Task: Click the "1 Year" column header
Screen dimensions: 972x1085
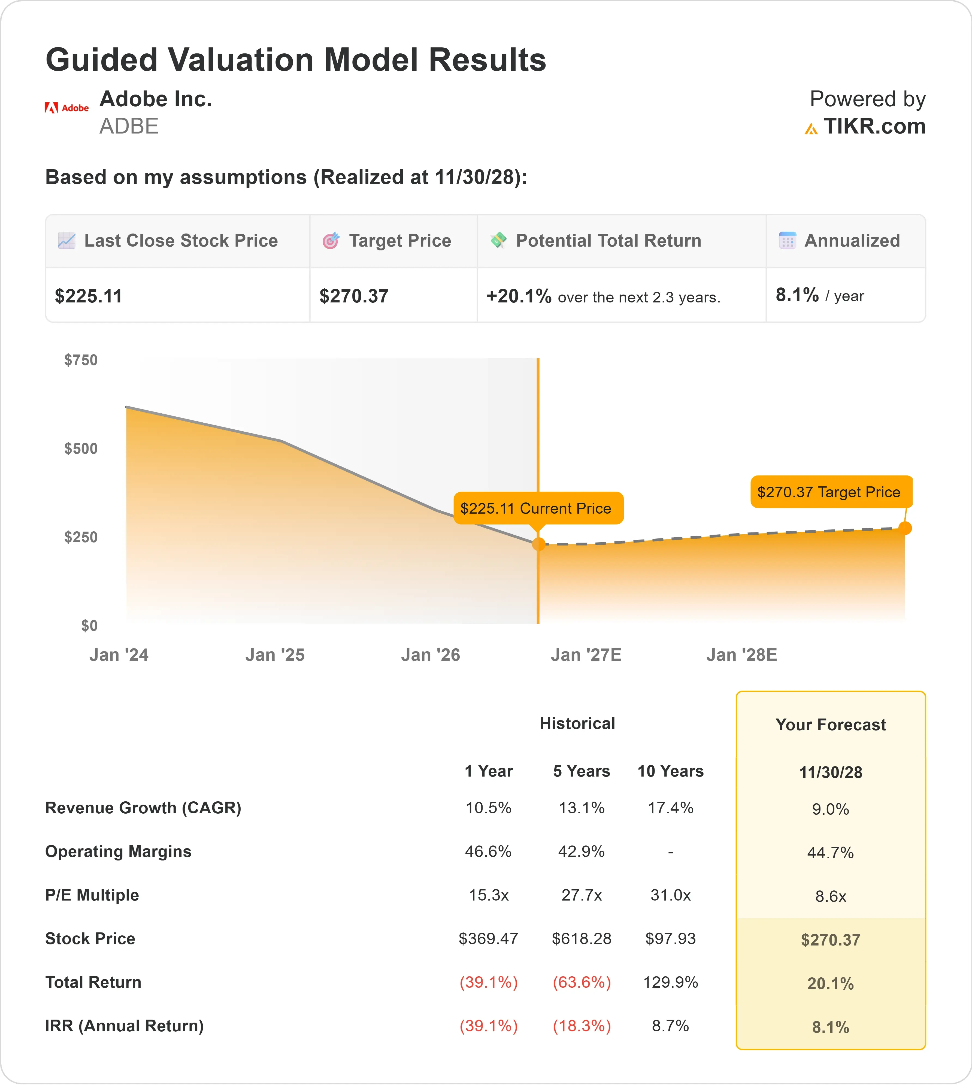Action: [x=489, y=771]
